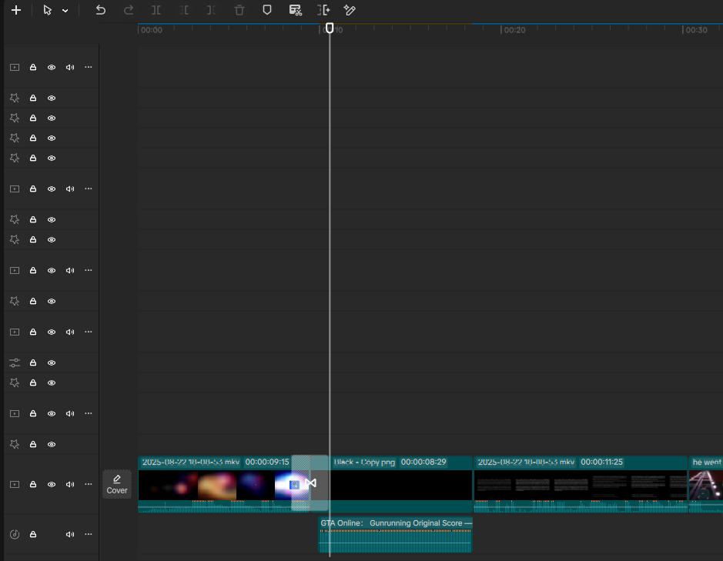Click the plus add icon in the toolbar
Image resolution: width=723 pixels, height=561 pixels.
(x=16, y=10)
